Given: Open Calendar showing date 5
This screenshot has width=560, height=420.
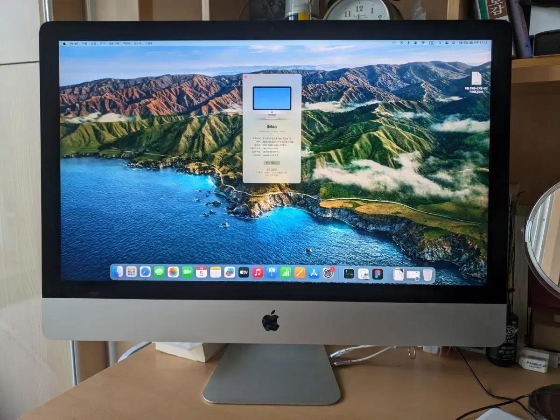Looking at the screenshot, I should click(x=201, y=272).
